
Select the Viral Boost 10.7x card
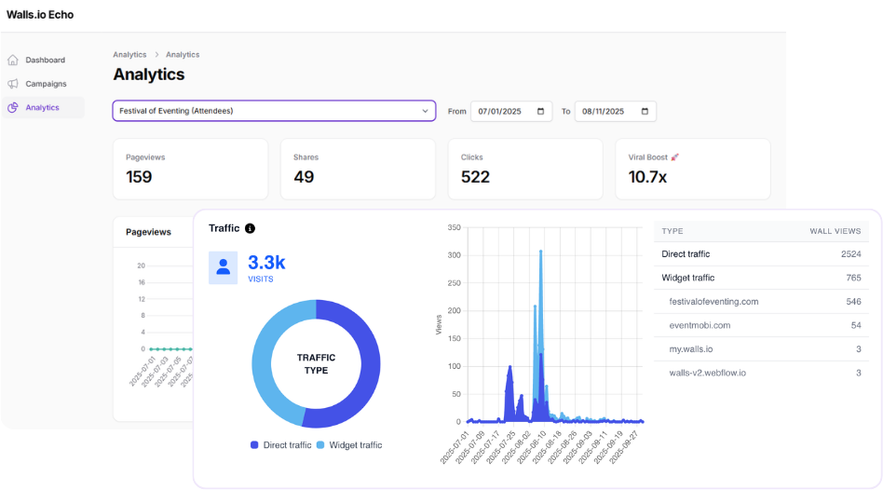[693, 169]
